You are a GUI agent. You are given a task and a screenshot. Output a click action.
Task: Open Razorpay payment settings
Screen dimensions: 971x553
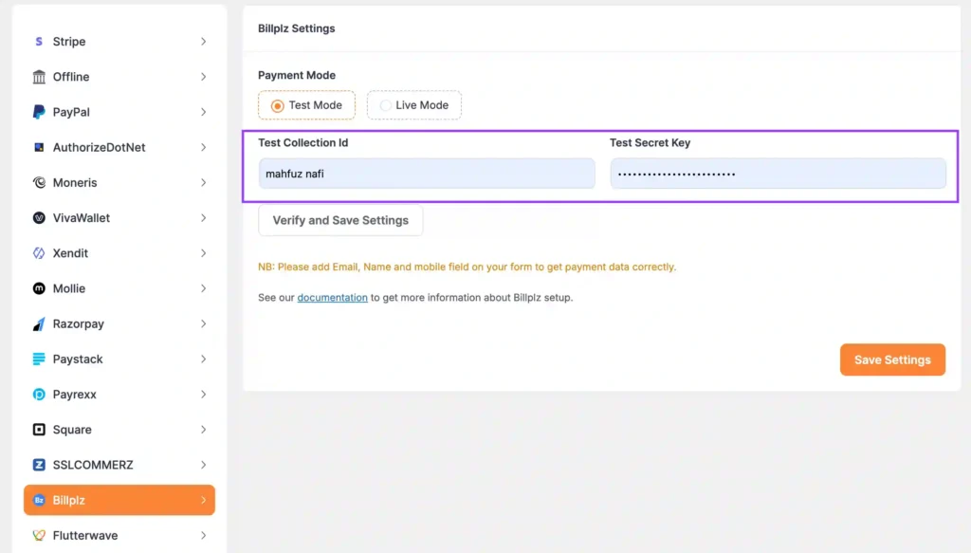[x=119, y=323]
